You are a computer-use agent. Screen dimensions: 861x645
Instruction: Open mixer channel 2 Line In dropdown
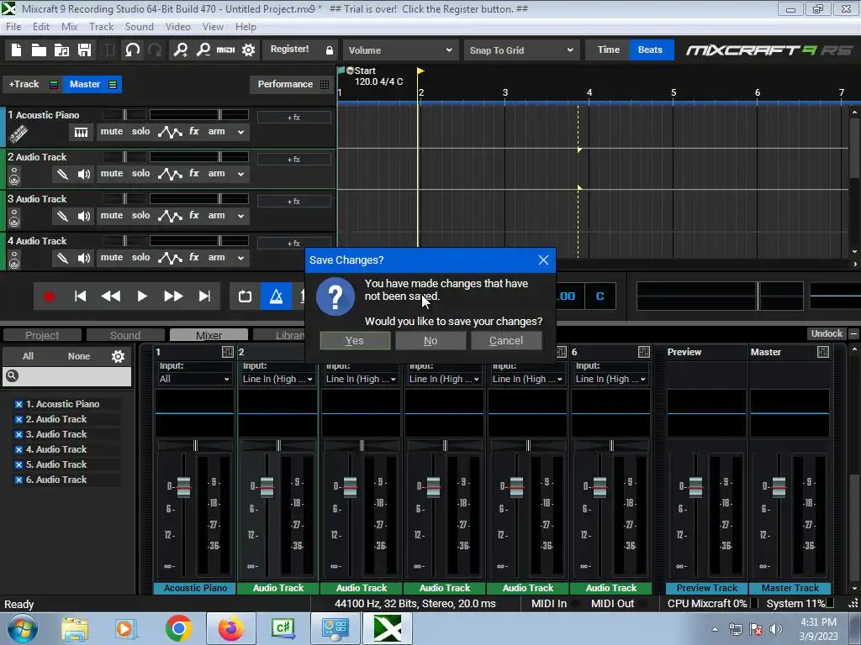point(277,379)
